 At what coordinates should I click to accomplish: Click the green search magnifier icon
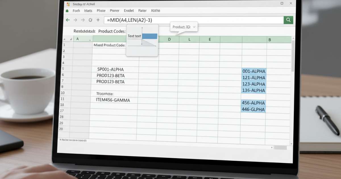click(288, 20)
